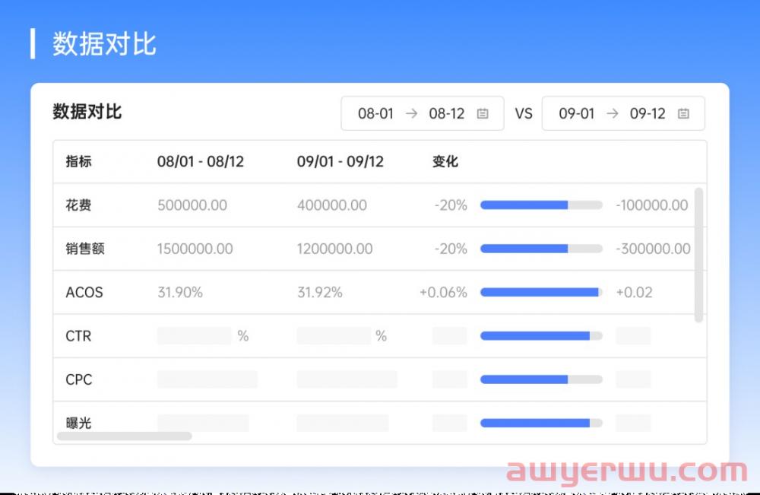Click the CTR progress bar

coord(541,336)
